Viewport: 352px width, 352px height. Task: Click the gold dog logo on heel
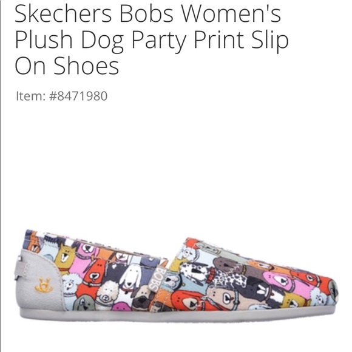point(44,285)
